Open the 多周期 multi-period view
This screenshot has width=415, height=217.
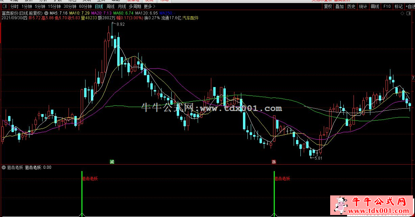[135, 6]
